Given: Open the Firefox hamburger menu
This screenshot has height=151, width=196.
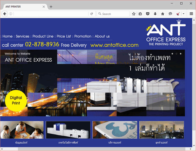Looking at the screenshot, I should click(x=191, y=14).
